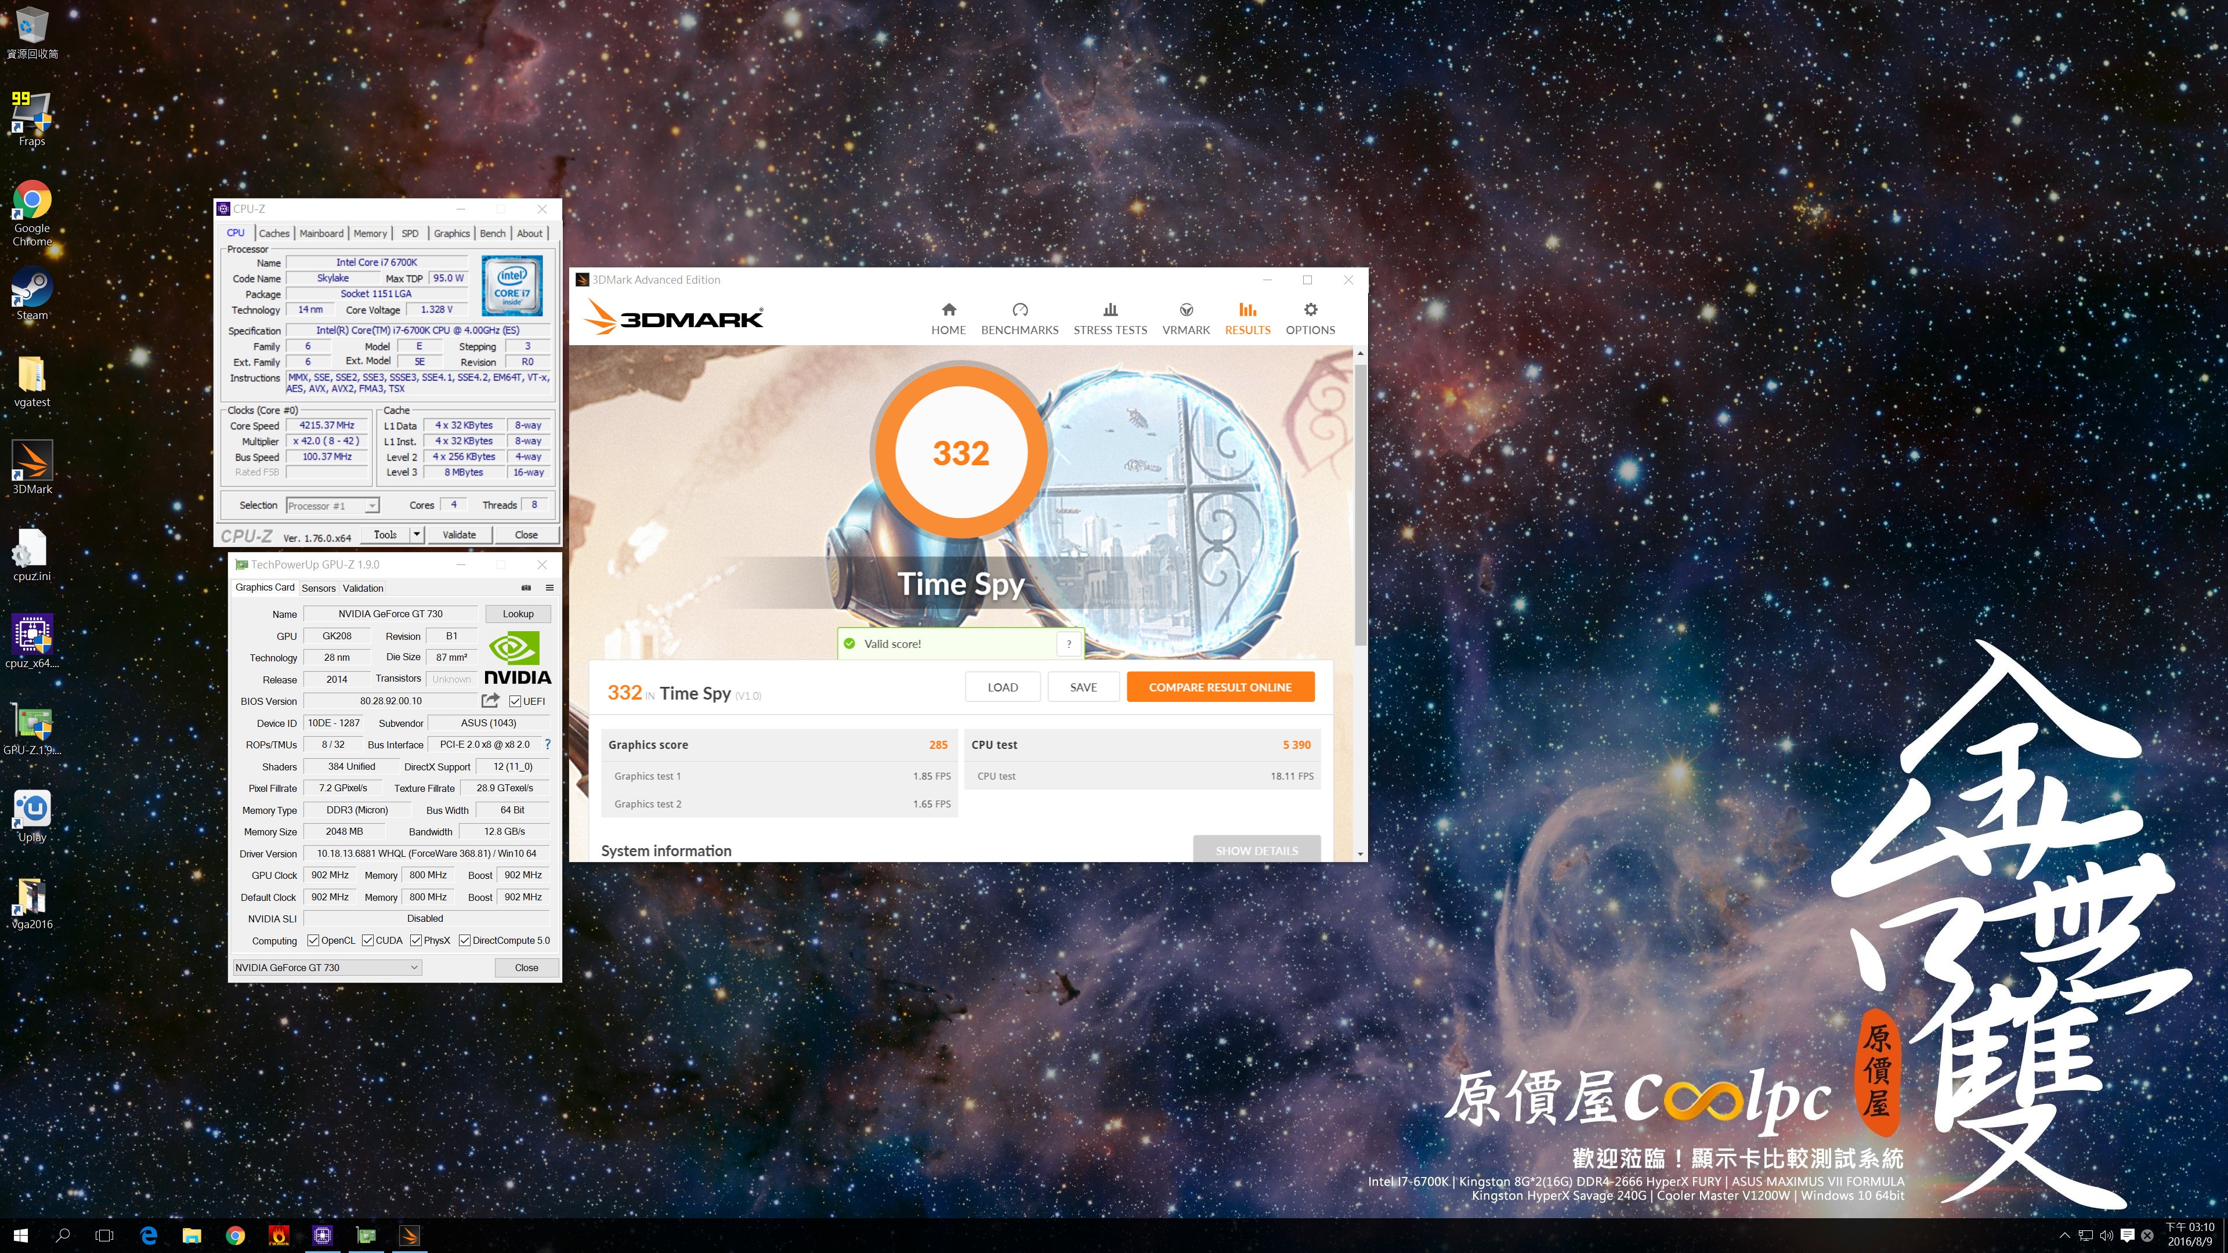Open RESULTS section in 3DMark

(1247, 319)
